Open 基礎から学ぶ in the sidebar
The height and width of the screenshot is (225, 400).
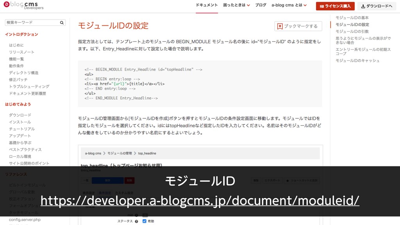pyautogui.click(x=20, y=143)
